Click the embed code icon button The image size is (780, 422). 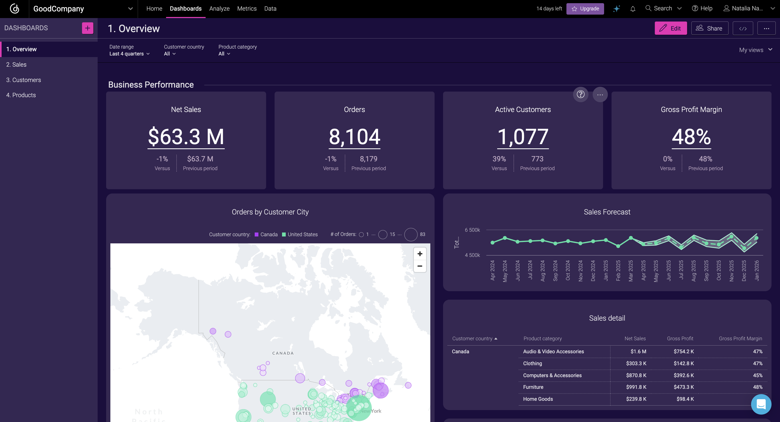(x=742, y=28)
